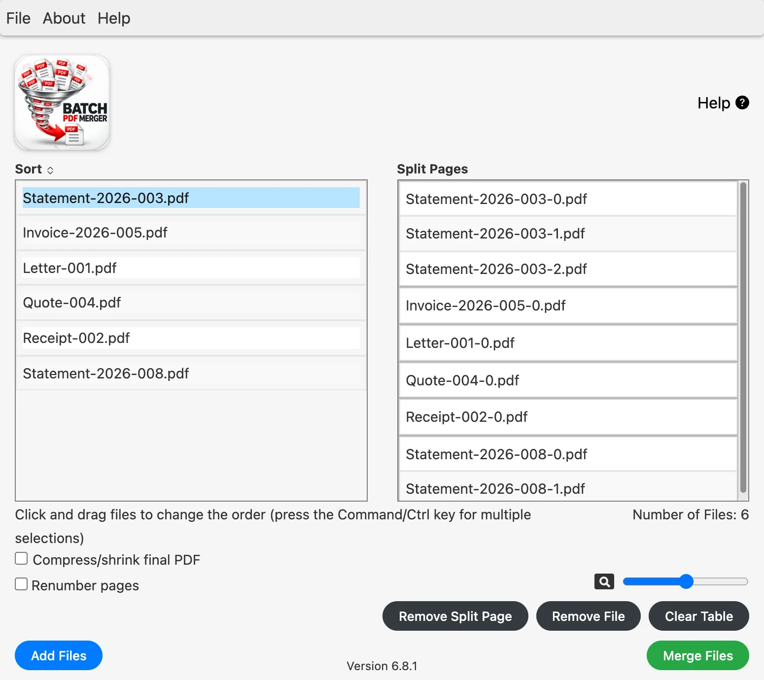Click the Number of Files: 6 label

(x=691, y=514)
